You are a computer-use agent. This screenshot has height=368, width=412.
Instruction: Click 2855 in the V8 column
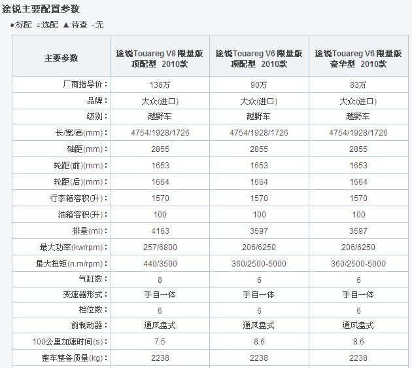160,149
